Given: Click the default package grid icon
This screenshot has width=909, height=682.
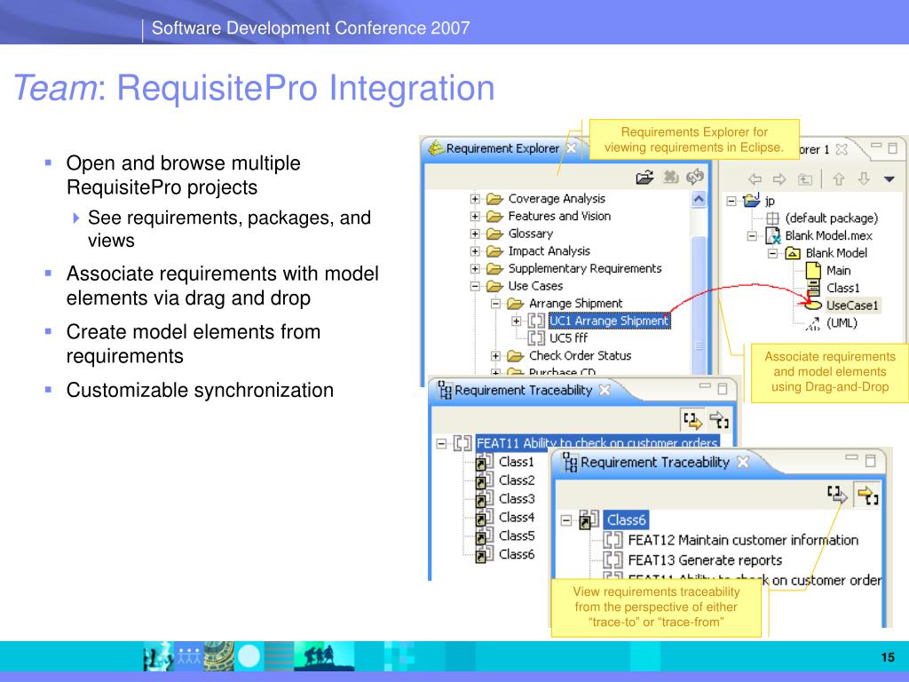Looking at the screenshot, I should point(773,218).
